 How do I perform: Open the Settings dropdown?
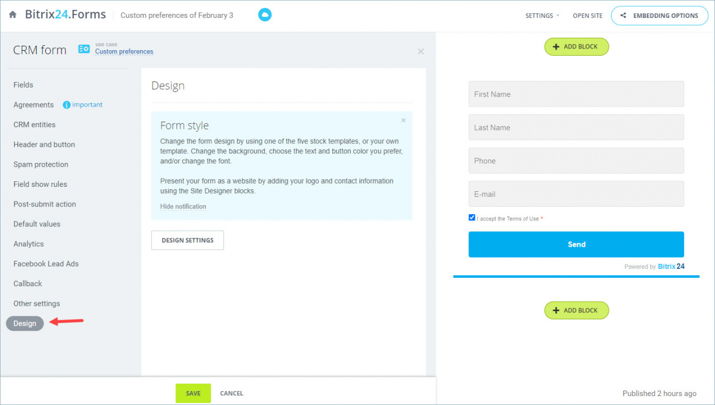point(542,16)
